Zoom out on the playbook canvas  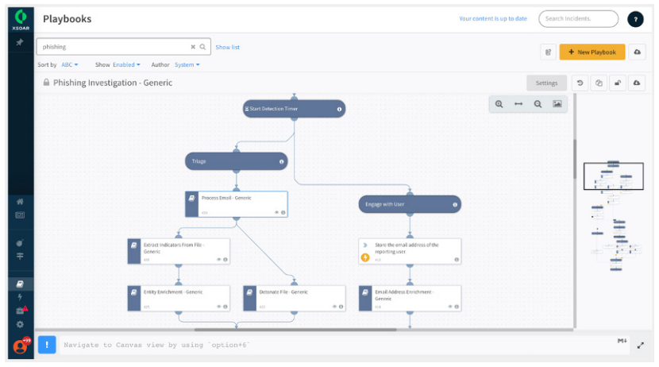pyautogui.click(x=538, y=104)
